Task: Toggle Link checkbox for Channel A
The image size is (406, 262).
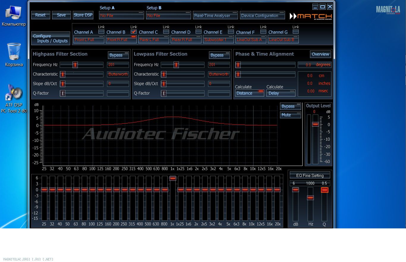Action: tap(101, 32)
